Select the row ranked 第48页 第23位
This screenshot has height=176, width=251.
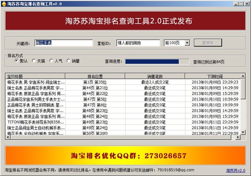click(123, 111)
